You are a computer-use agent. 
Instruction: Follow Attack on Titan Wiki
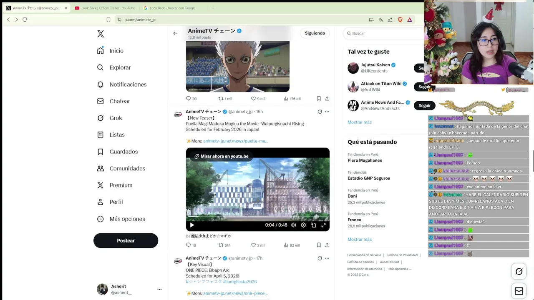[424, 87]
